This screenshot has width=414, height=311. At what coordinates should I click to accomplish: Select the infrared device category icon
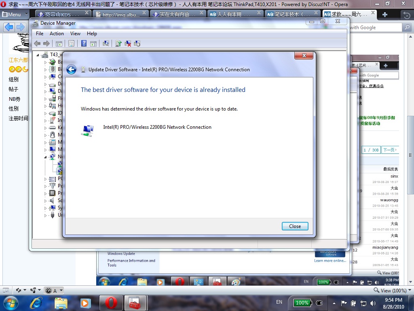tap(53, 120)
